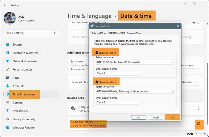Click the Additional clocks external link icon
Viewport: 209px width, 137px height.
point(199,124)
